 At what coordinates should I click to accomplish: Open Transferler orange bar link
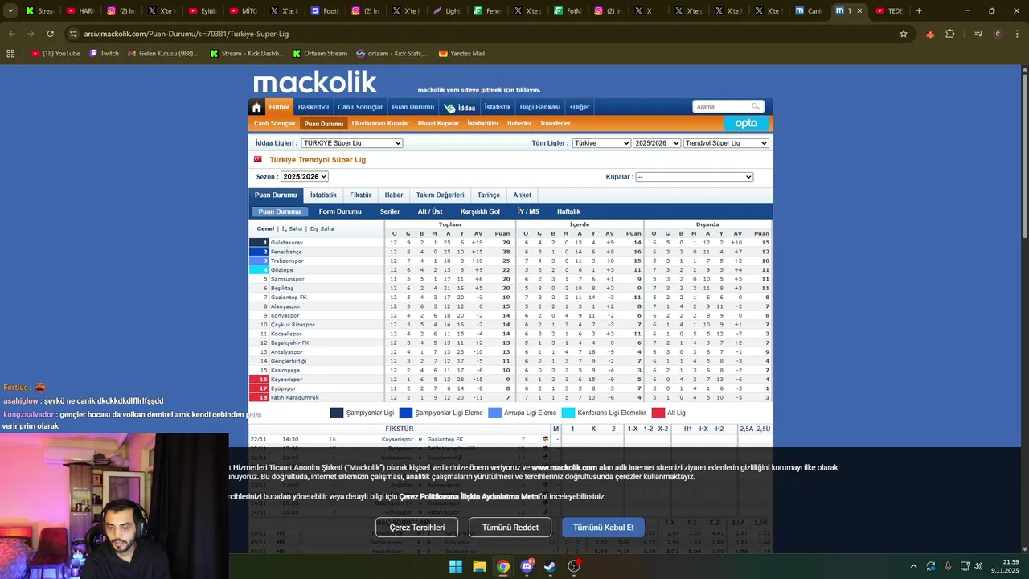tap(555, 124)
